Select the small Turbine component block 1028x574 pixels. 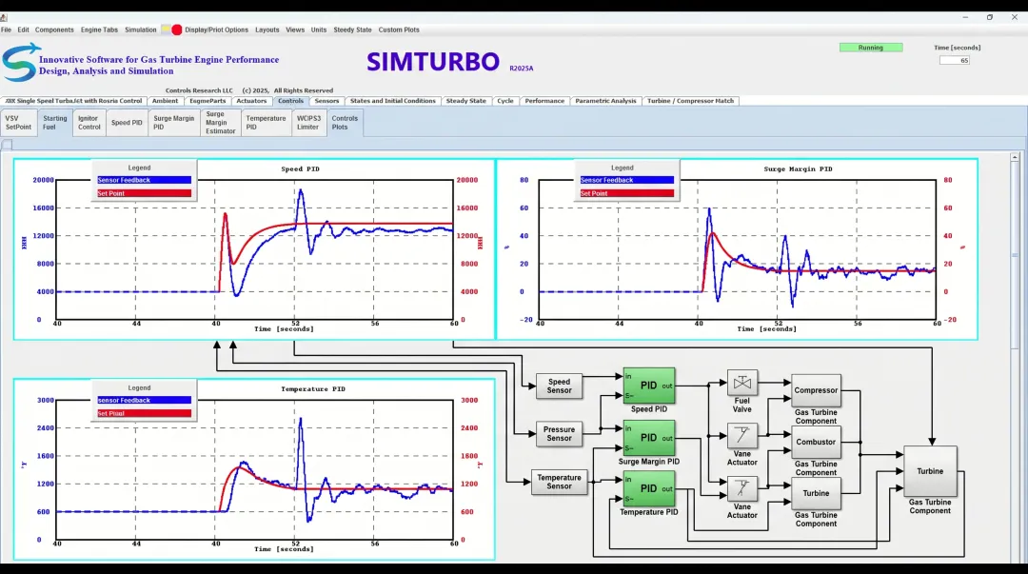pyautogui.click(x=816, y=493)
